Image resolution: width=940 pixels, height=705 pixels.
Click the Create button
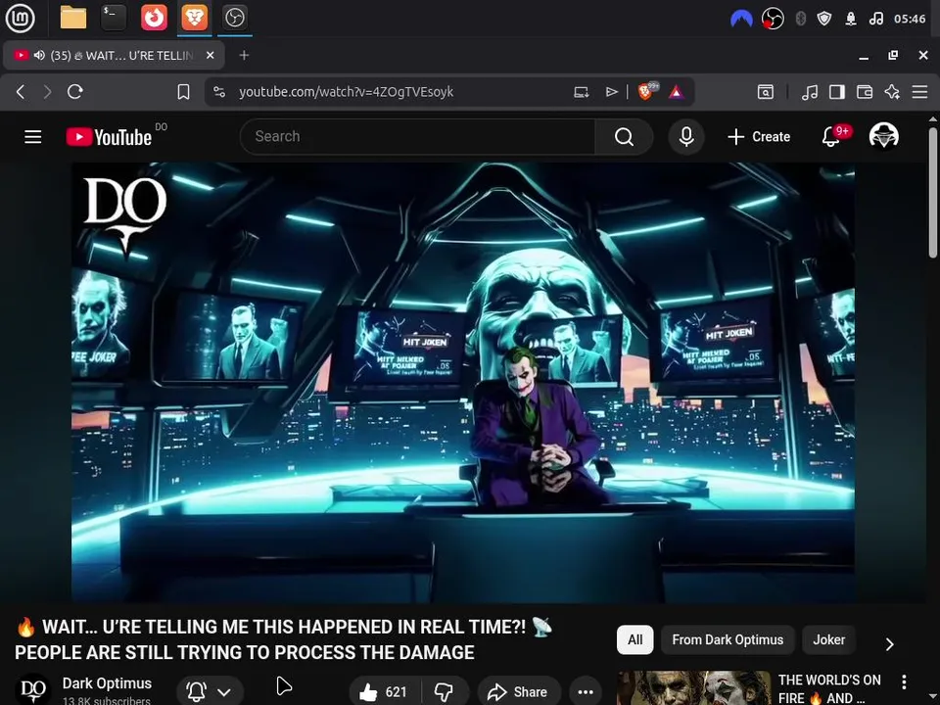tap(759, 137)
